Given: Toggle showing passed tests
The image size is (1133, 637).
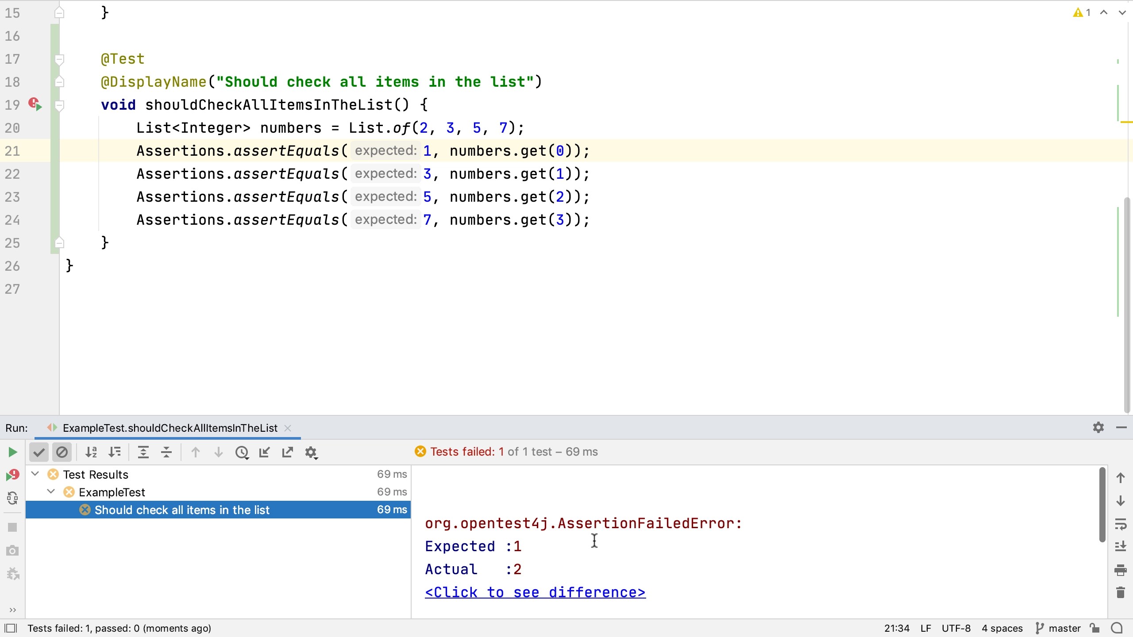Looking at the screenshot, I should click(39, 452).
